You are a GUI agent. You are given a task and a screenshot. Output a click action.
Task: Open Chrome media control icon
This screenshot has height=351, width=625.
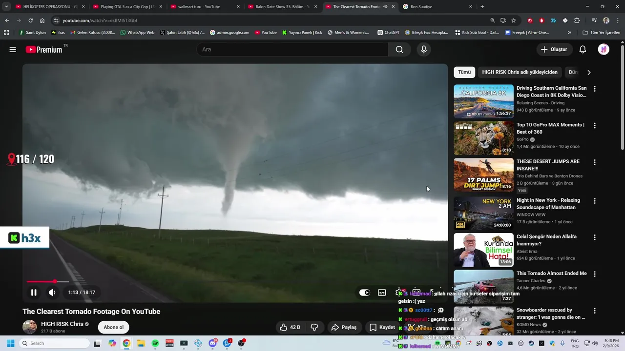click(x=594, y=20)
